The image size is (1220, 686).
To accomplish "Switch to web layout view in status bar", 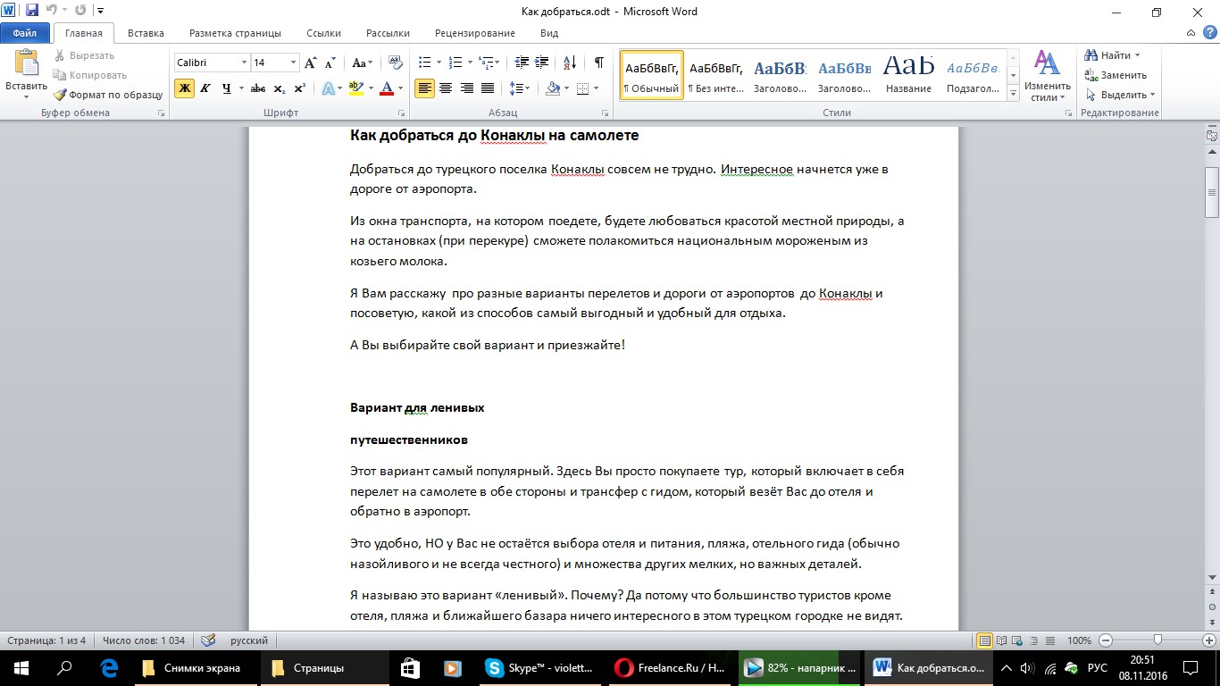I will (x=1017, y=640).
